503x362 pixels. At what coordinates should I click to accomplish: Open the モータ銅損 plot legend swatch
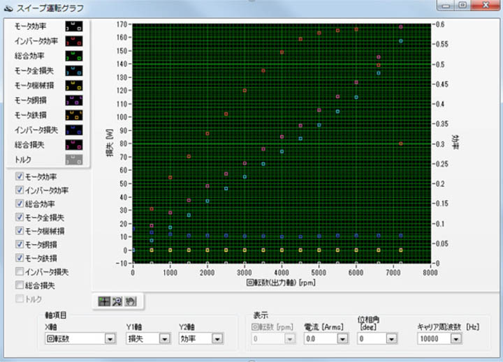(x=74, y=100)
